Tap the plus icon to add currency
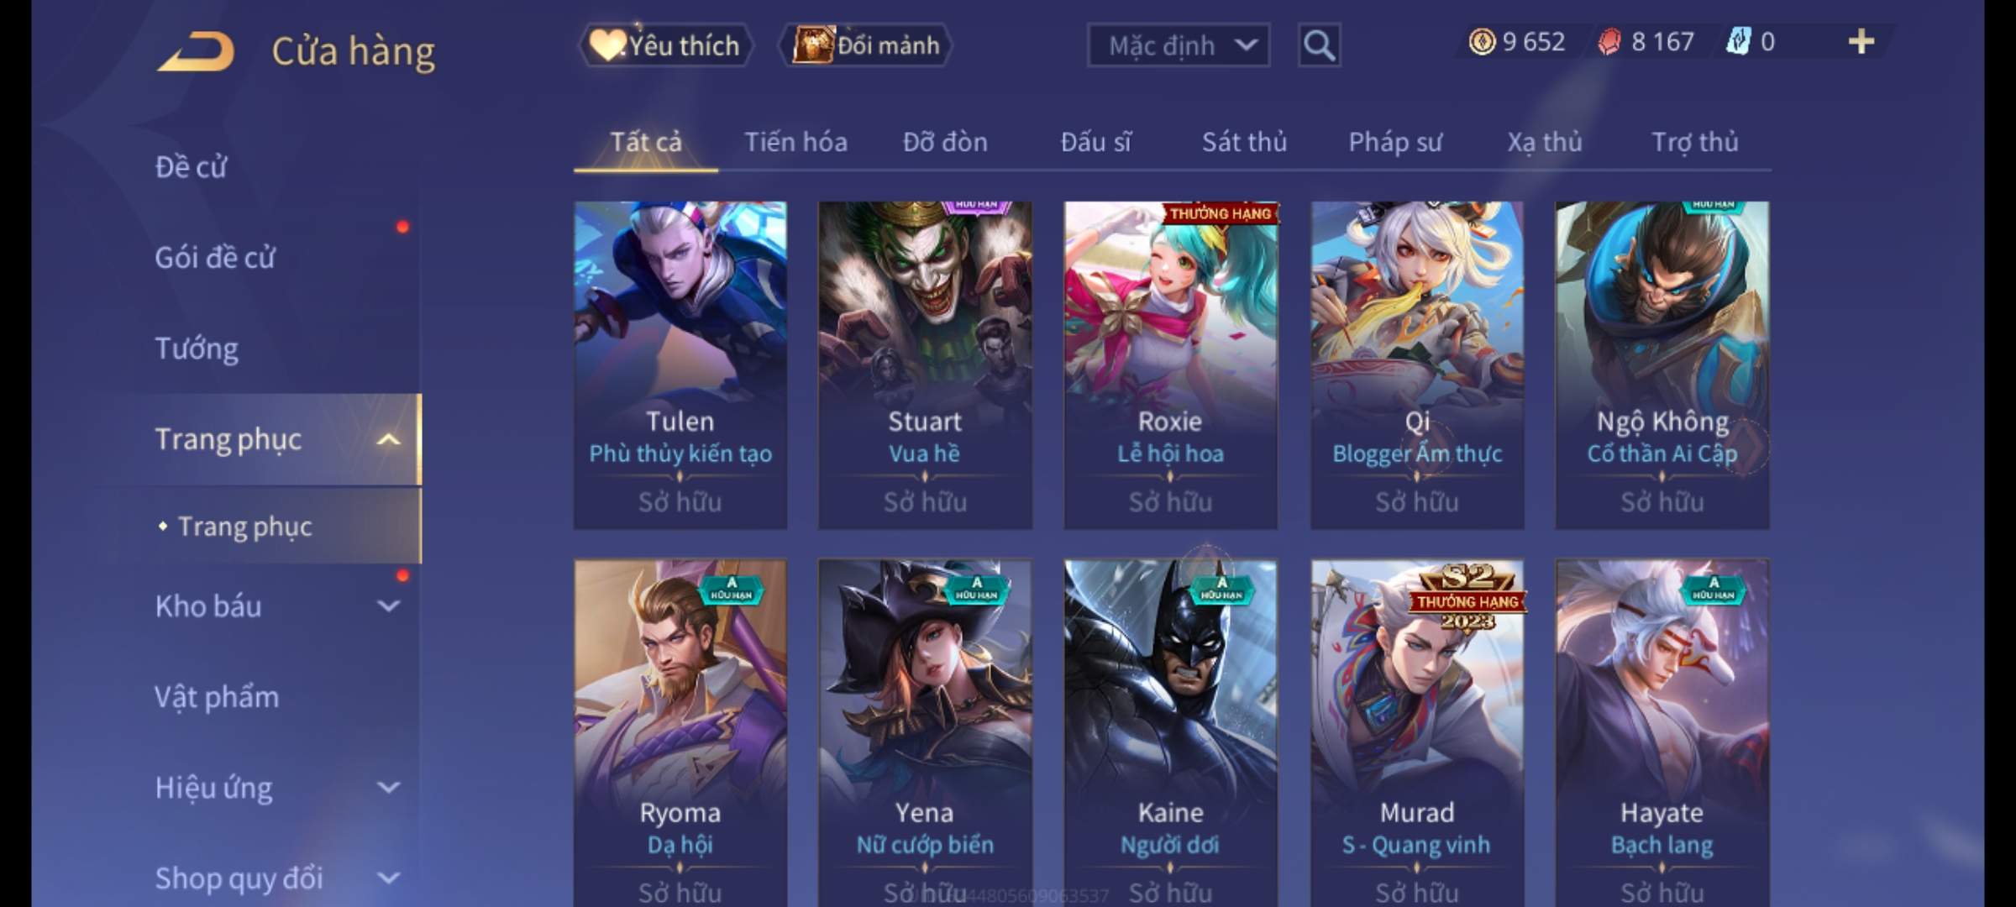 point(1861,41)
